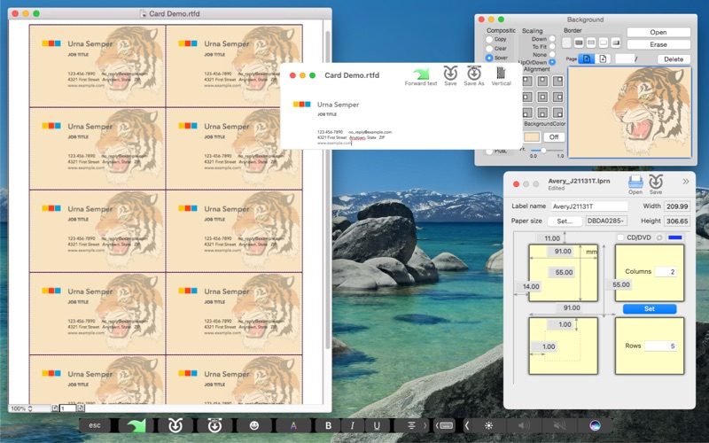Tap the Touch Bar Italic button
Image resolution: width=709 pixels, height=443 pixels.
[352, 425]
